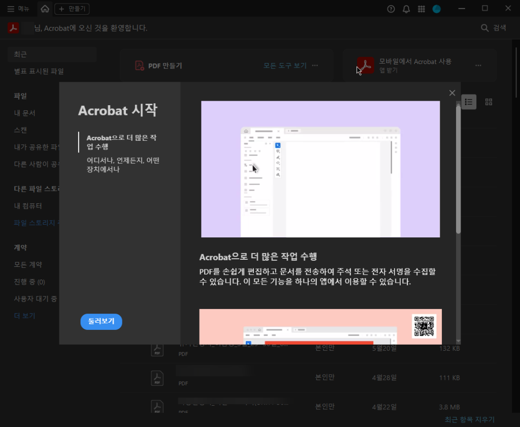The image size is (520, 427).
Task: Select 'Acrobat으로 더 많은 작업 수행' item
Action: pyautogui.click(x=121, y=142)
